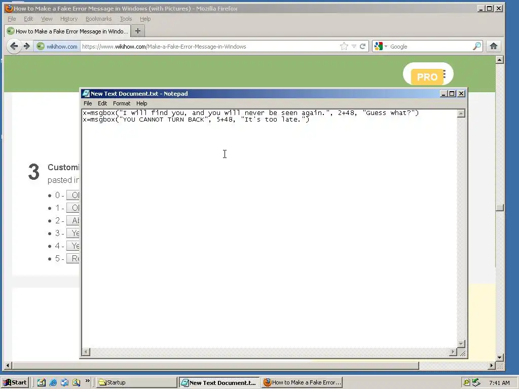Open Notepad Format menu

[122, 103]
